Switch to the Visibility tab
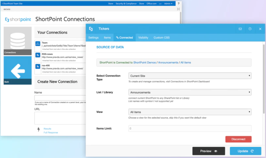 click(143, 38)
